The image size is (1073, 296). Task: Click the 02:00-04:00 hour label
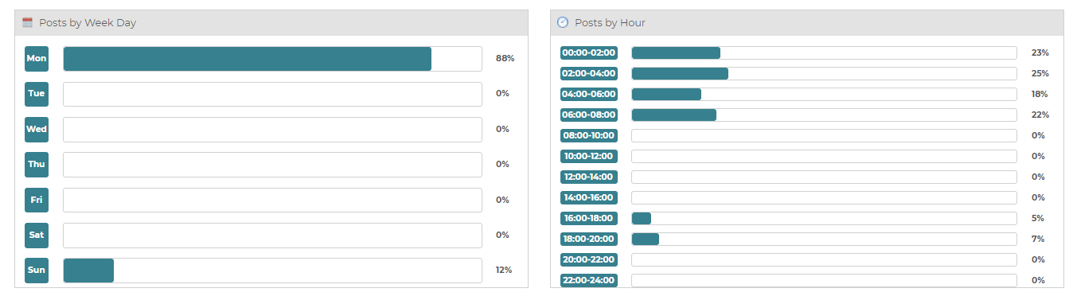click(x=589, y=73)
